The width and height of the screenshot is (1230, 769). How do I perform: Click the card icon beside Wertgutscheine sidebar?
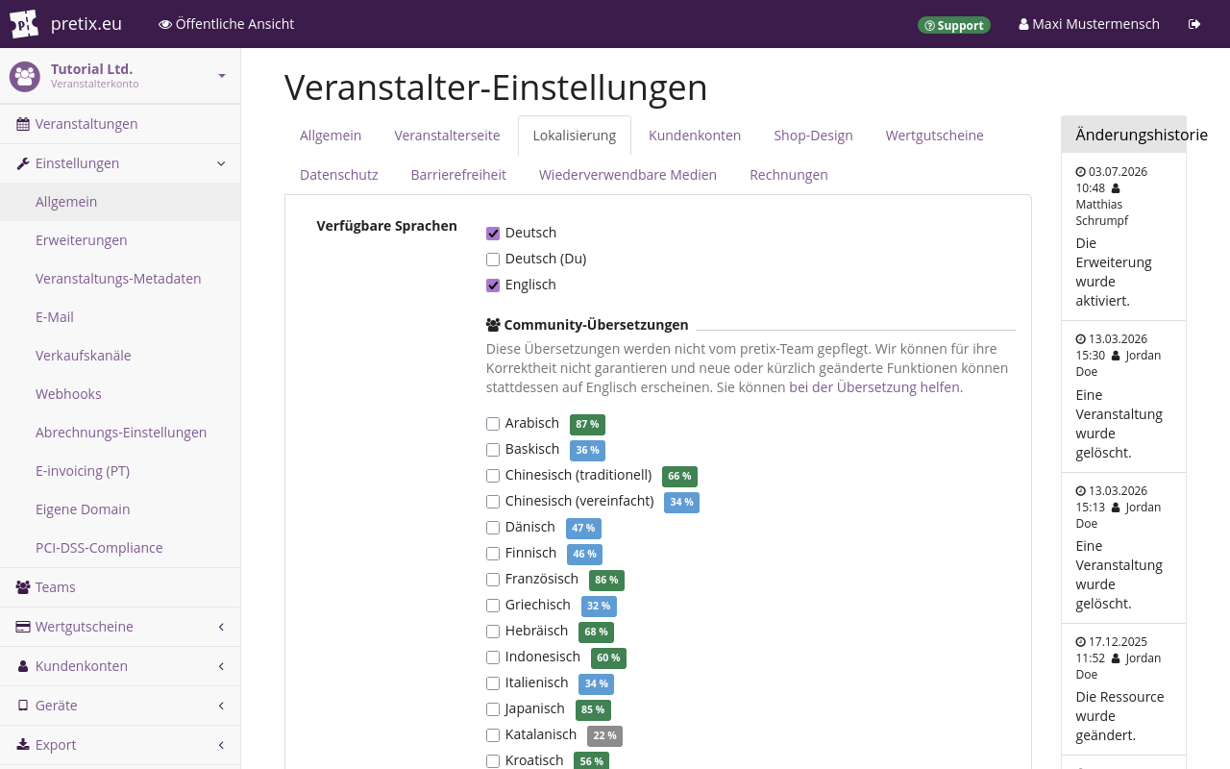point(23,627)
